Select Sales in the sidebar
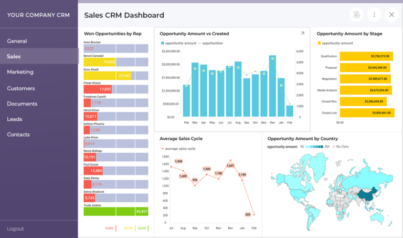403x238 pixels. [14, 56]
